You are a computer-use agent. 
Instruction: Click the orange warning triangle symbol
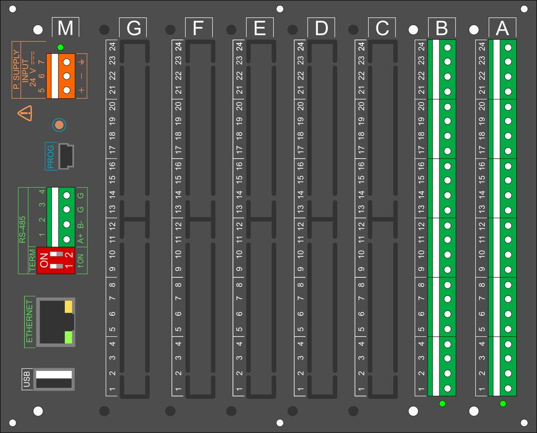(x=25, y=113)
